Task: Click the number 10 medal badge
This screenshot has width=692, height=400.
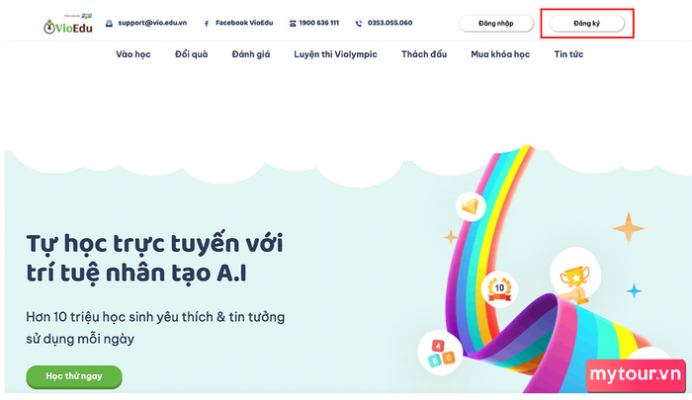Action: 499,288
